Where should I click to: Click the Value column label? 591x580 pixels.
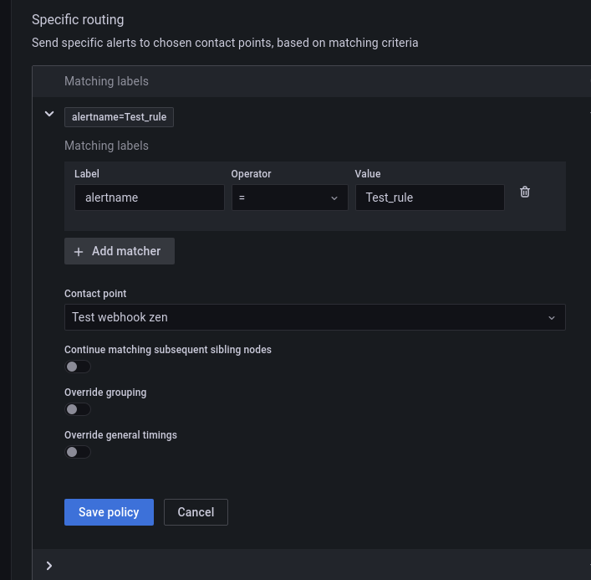point(368,174)
